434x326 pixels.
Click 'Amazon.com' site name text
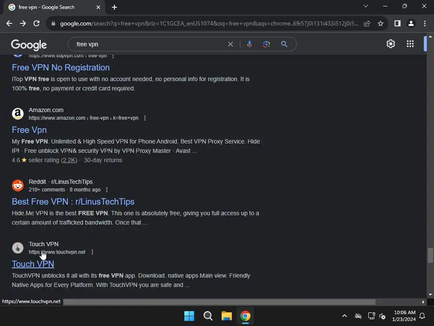(x=46, y=110)
